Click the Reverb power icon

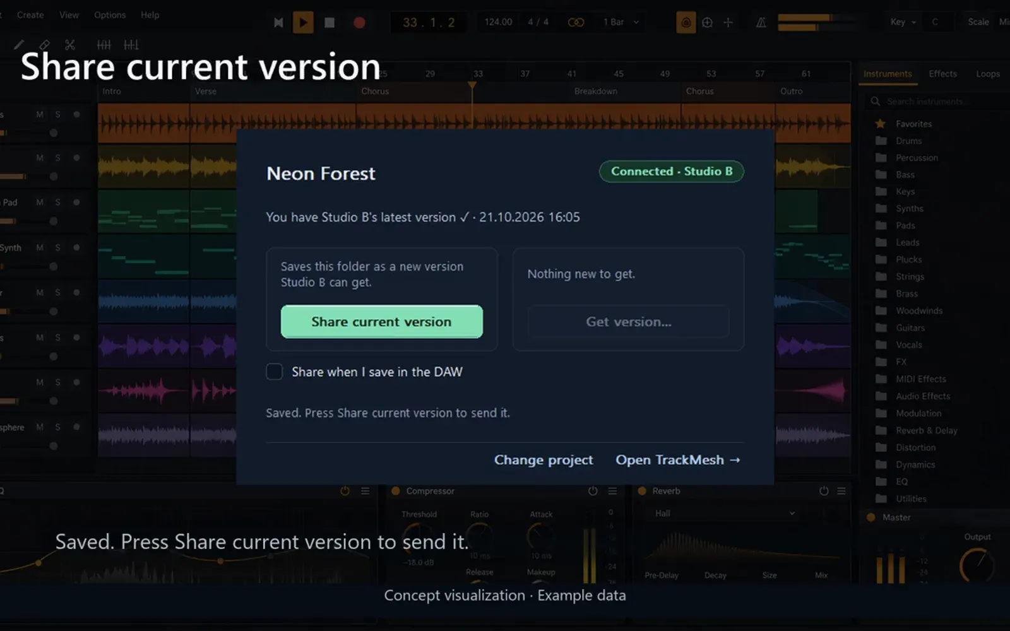[x=824, y=491]
